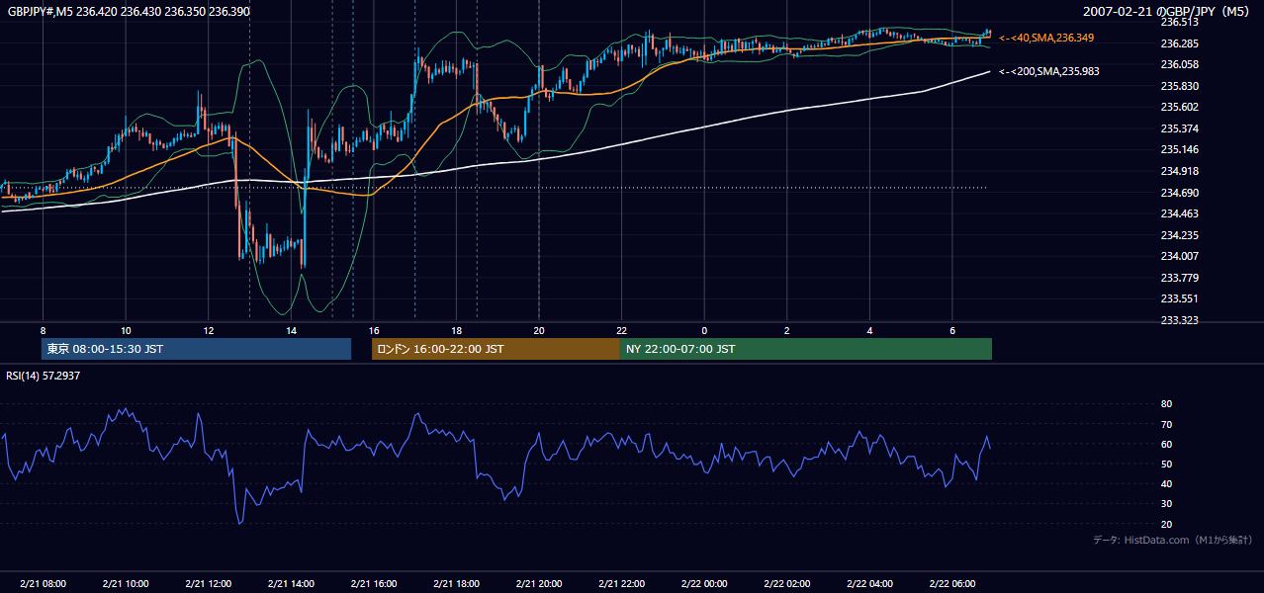Click the '2/22 00:00' date label

(703, 584)
